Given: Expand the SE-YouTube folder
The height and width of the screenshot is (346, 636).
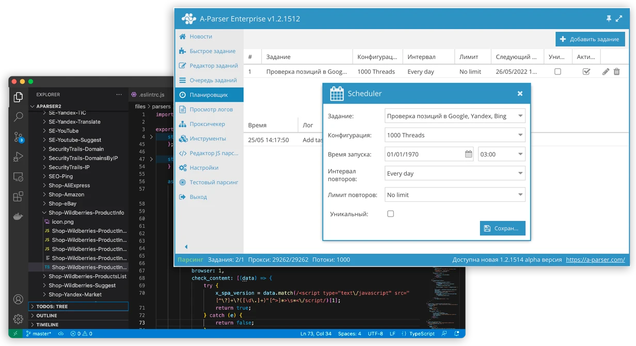Looking at the screenshot, I should 78,131.
